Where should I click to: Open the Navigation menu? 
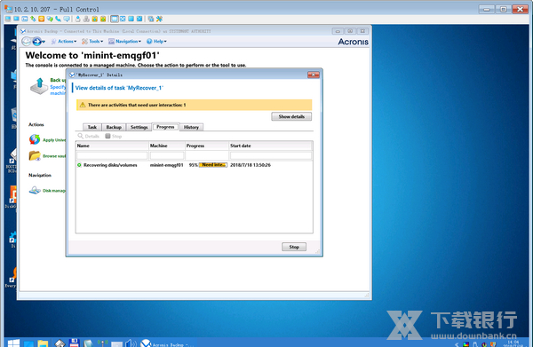click(124, 42)
